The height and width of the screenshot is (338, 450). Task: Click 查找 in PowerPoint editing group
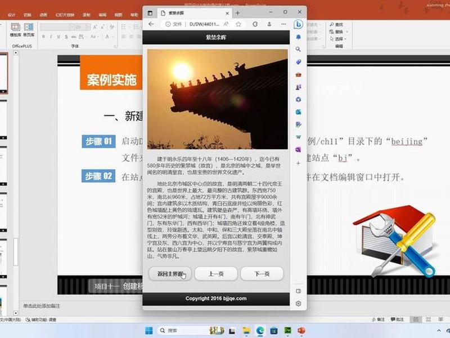pyautogui.click(x=336, y=25)
